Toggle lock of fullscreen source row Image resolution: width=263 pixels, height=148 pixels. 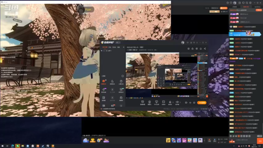(104, 51)
